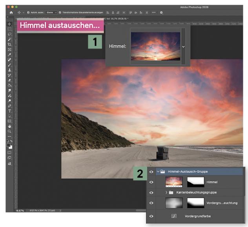Activate the Type tool
The width and height of the screenshot is (248, 227).
pos(10,111)
